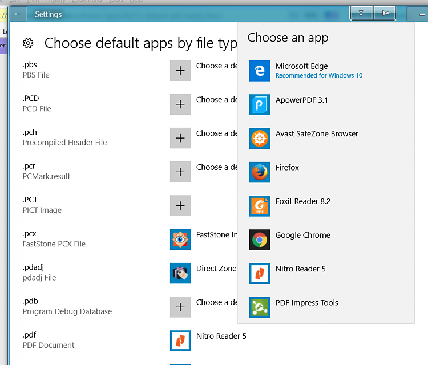Select Microsoft Edge icon in app chooser
This screenshot has height=365, width=428.
pos(260,71)
